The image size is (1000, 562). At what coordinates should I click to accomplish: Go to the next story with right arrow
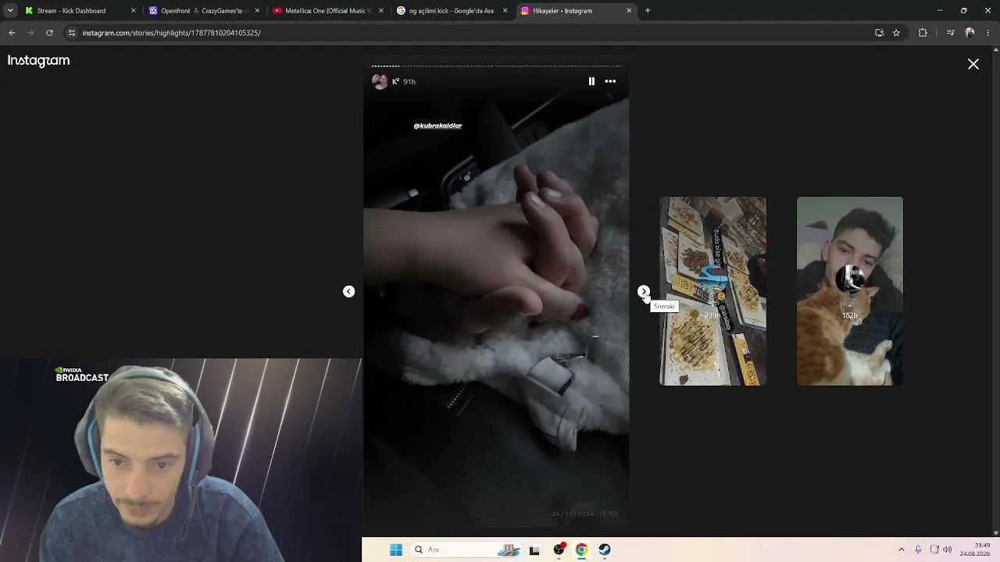click(x=643, y=292)
